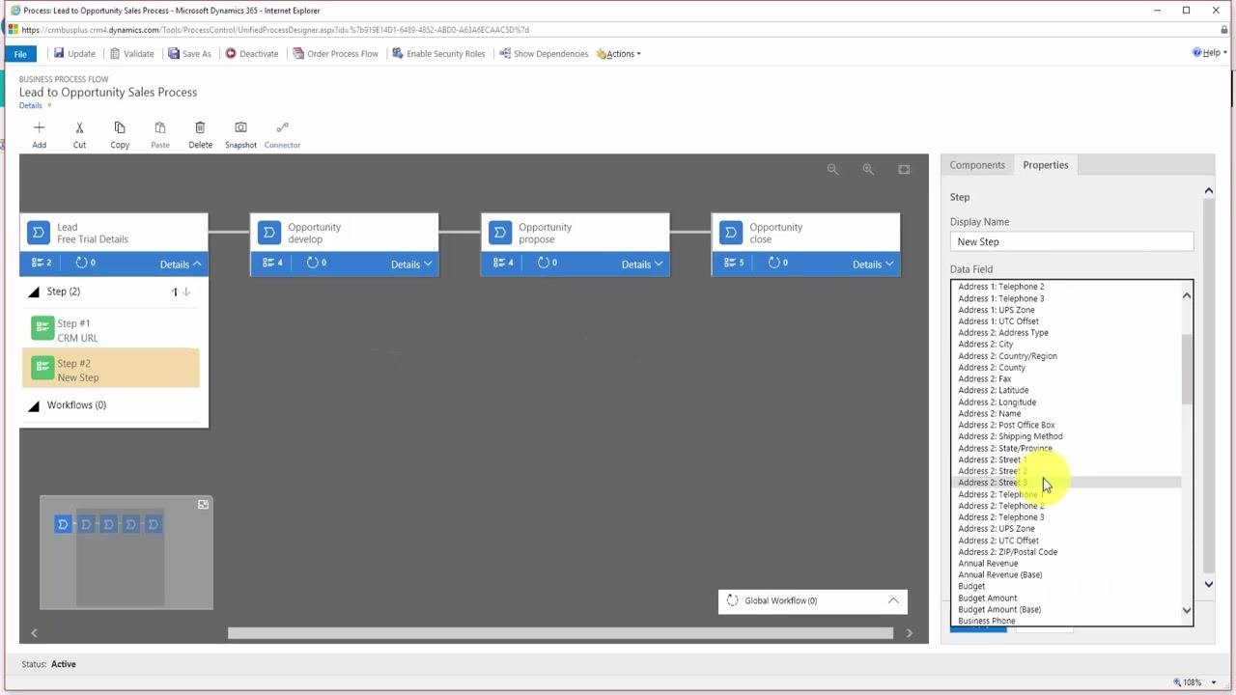Open Order Process Flow
The image size is (1236, 695).
[335, 53]
